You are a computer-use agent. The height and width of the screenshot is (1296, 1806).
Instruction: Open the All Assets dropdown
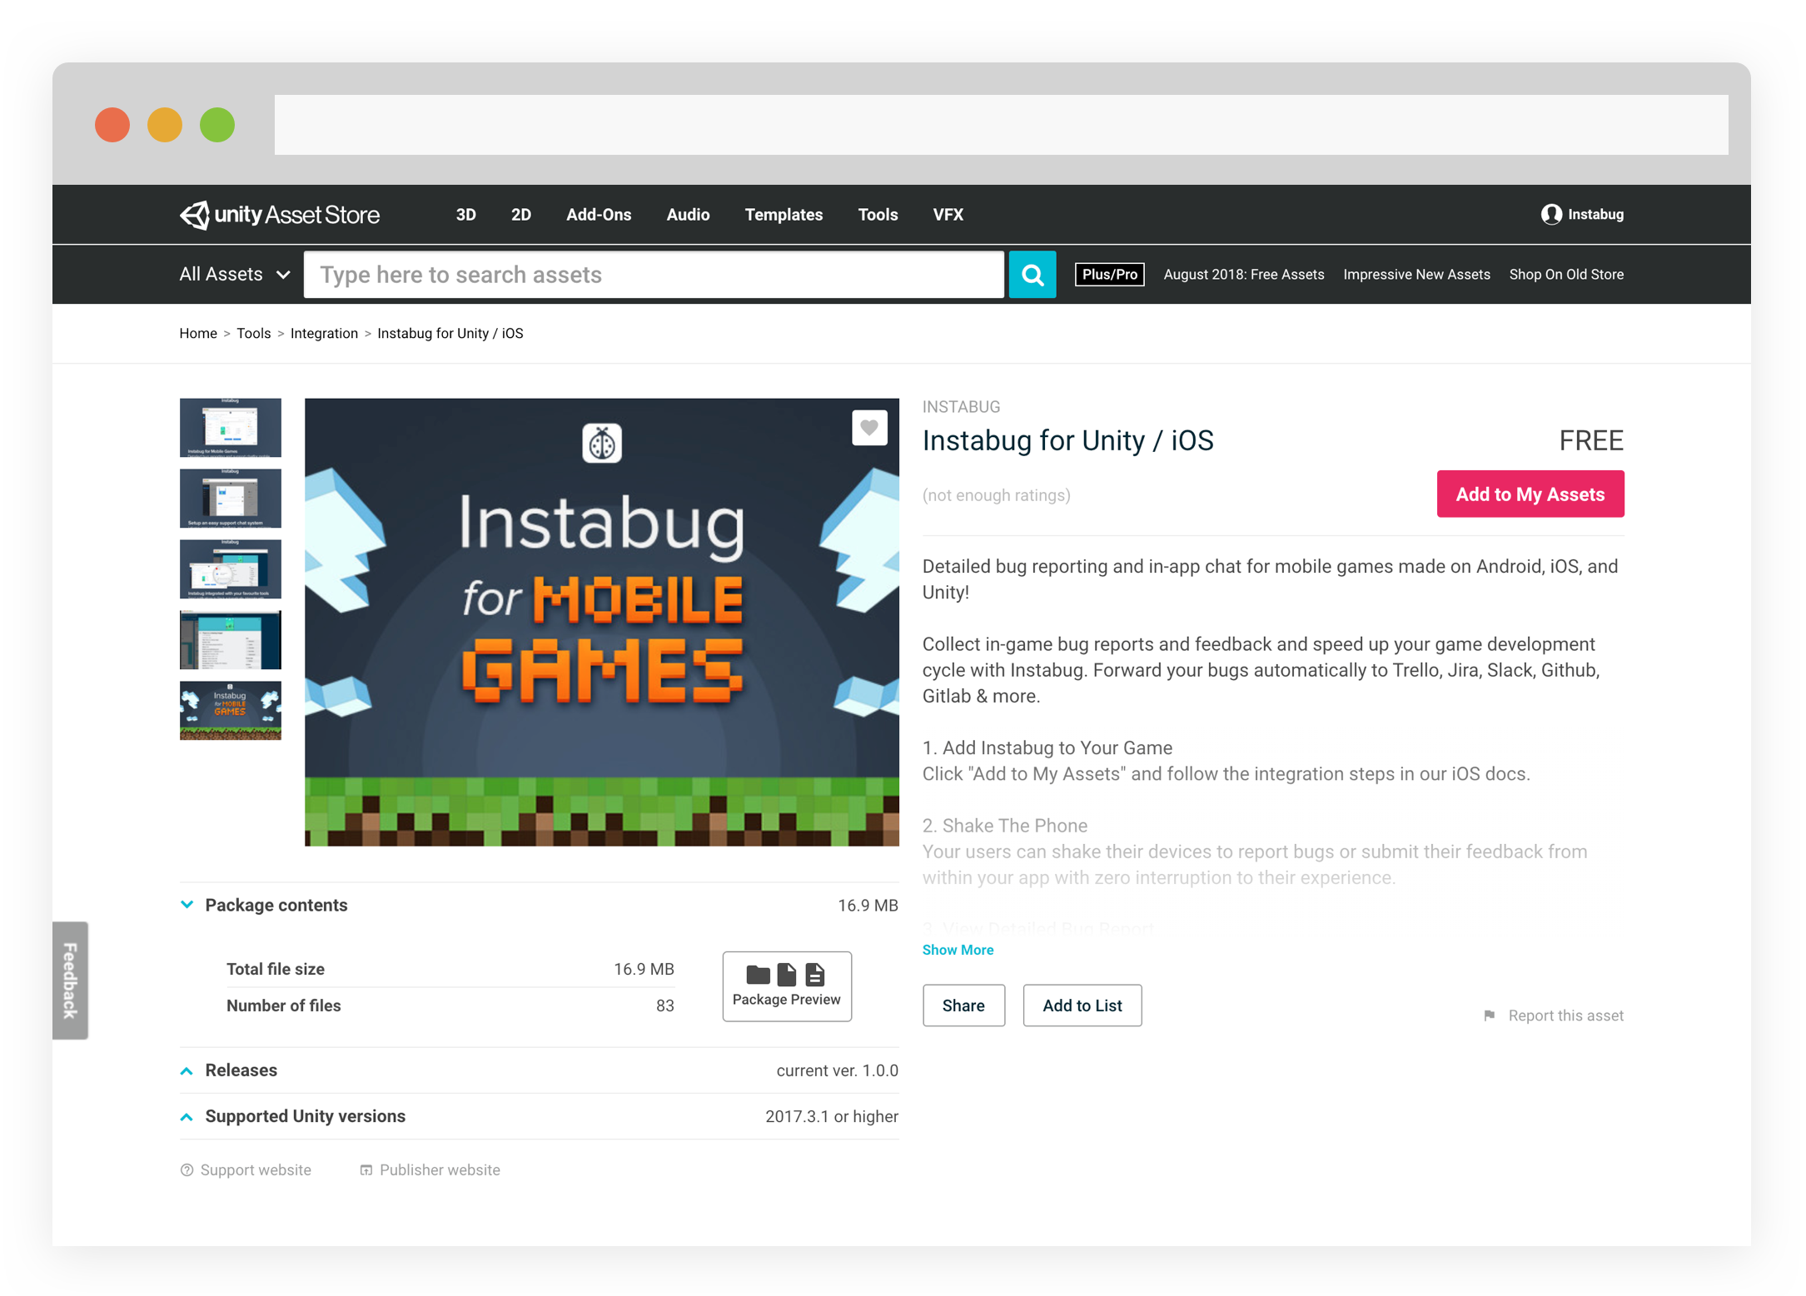(x=235, y=275)
